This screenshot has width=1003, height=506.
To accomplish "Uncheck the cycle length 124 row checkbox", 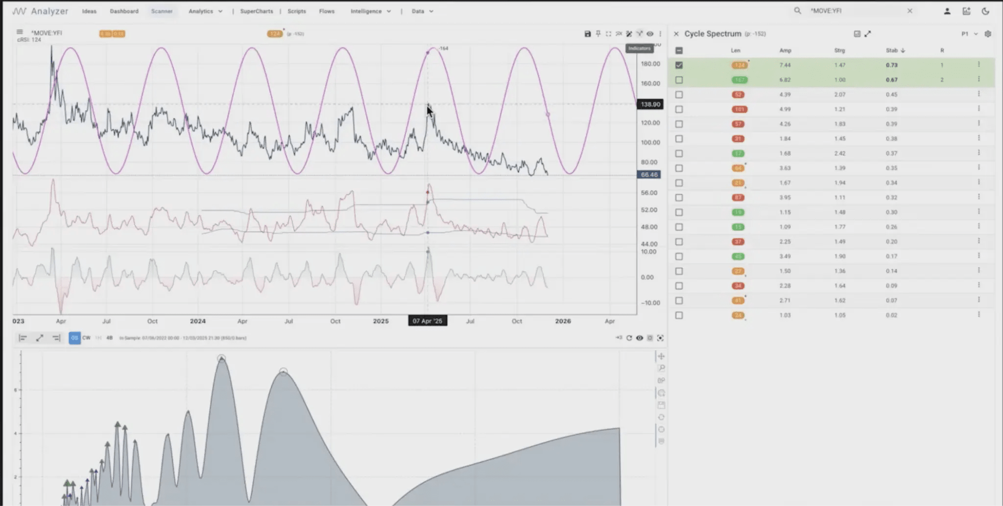I will (x=679, y=65).
